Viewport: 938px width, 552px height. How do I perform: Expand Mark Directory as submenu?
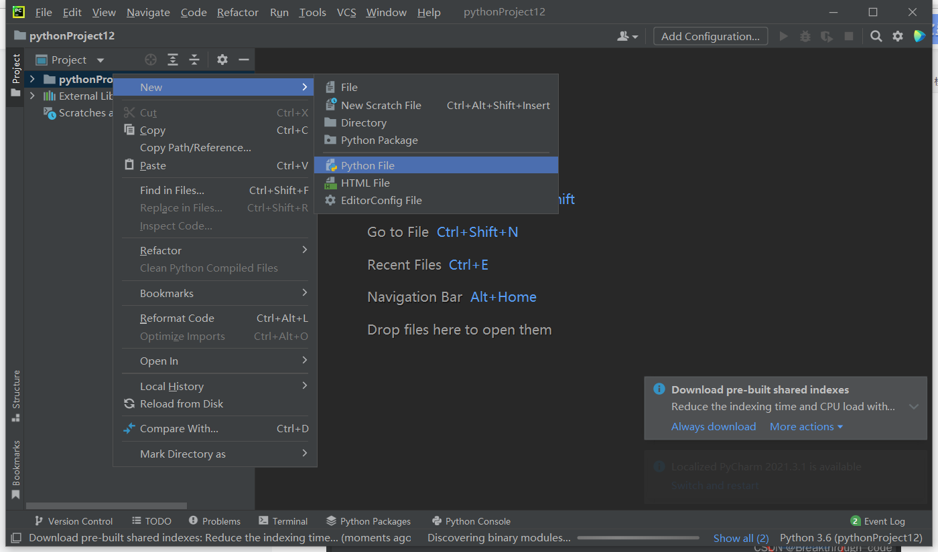[214, 454]
